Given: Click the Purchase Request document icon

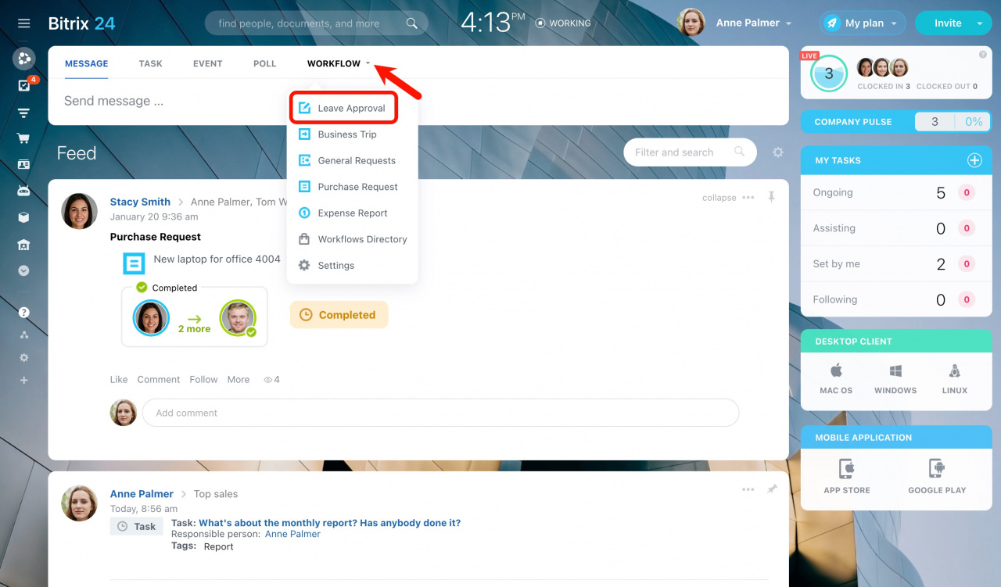Looking at the screenshot, I should pyautogui.click(x=135, y=263).
